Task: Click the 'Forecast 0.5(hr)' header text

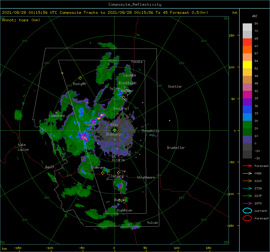Action: [x=189, y=13]
